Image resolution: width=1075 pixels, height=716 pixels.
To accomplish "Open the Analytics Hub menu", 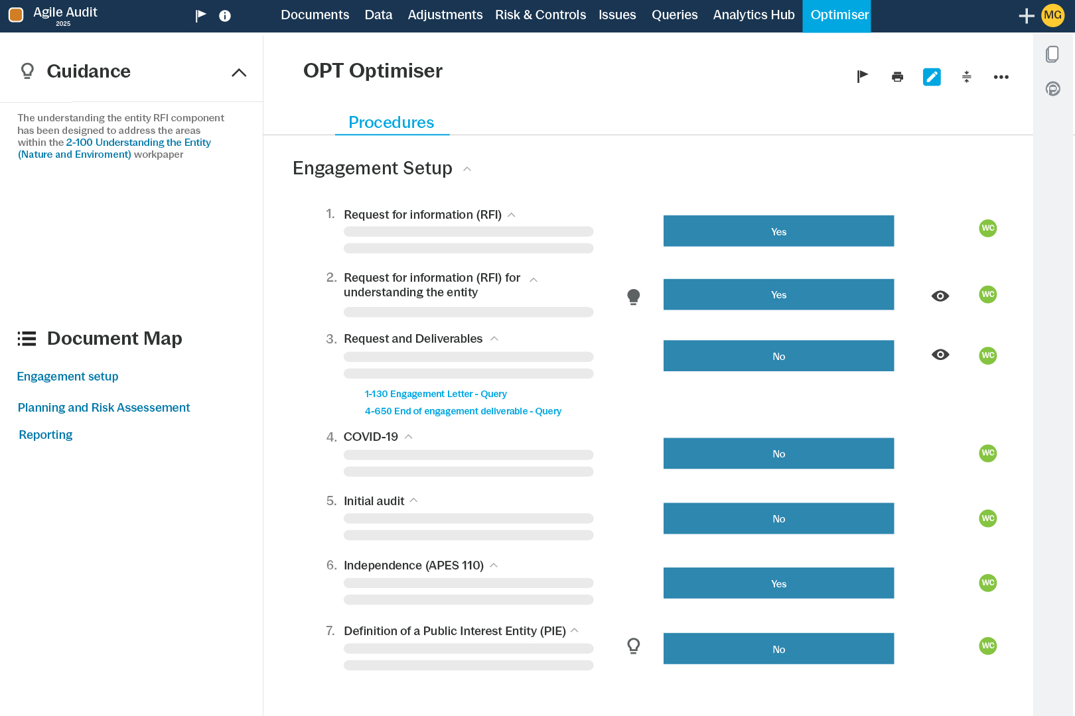I will (754, 15).
